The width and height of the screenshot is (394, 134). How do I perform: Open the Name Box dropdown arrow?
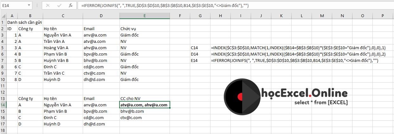[x=29, y=5]
